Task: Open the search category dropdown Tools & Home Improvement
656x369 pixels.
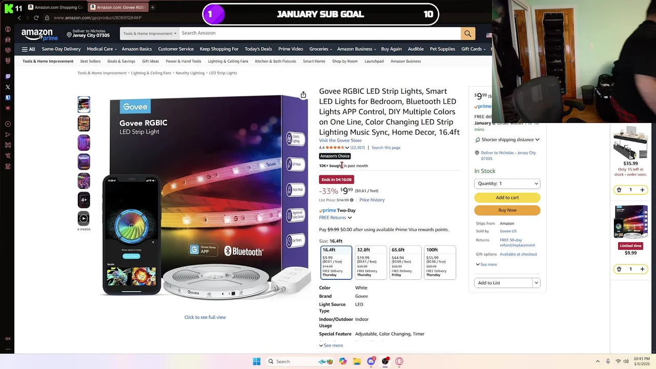Action: [150, 33]
